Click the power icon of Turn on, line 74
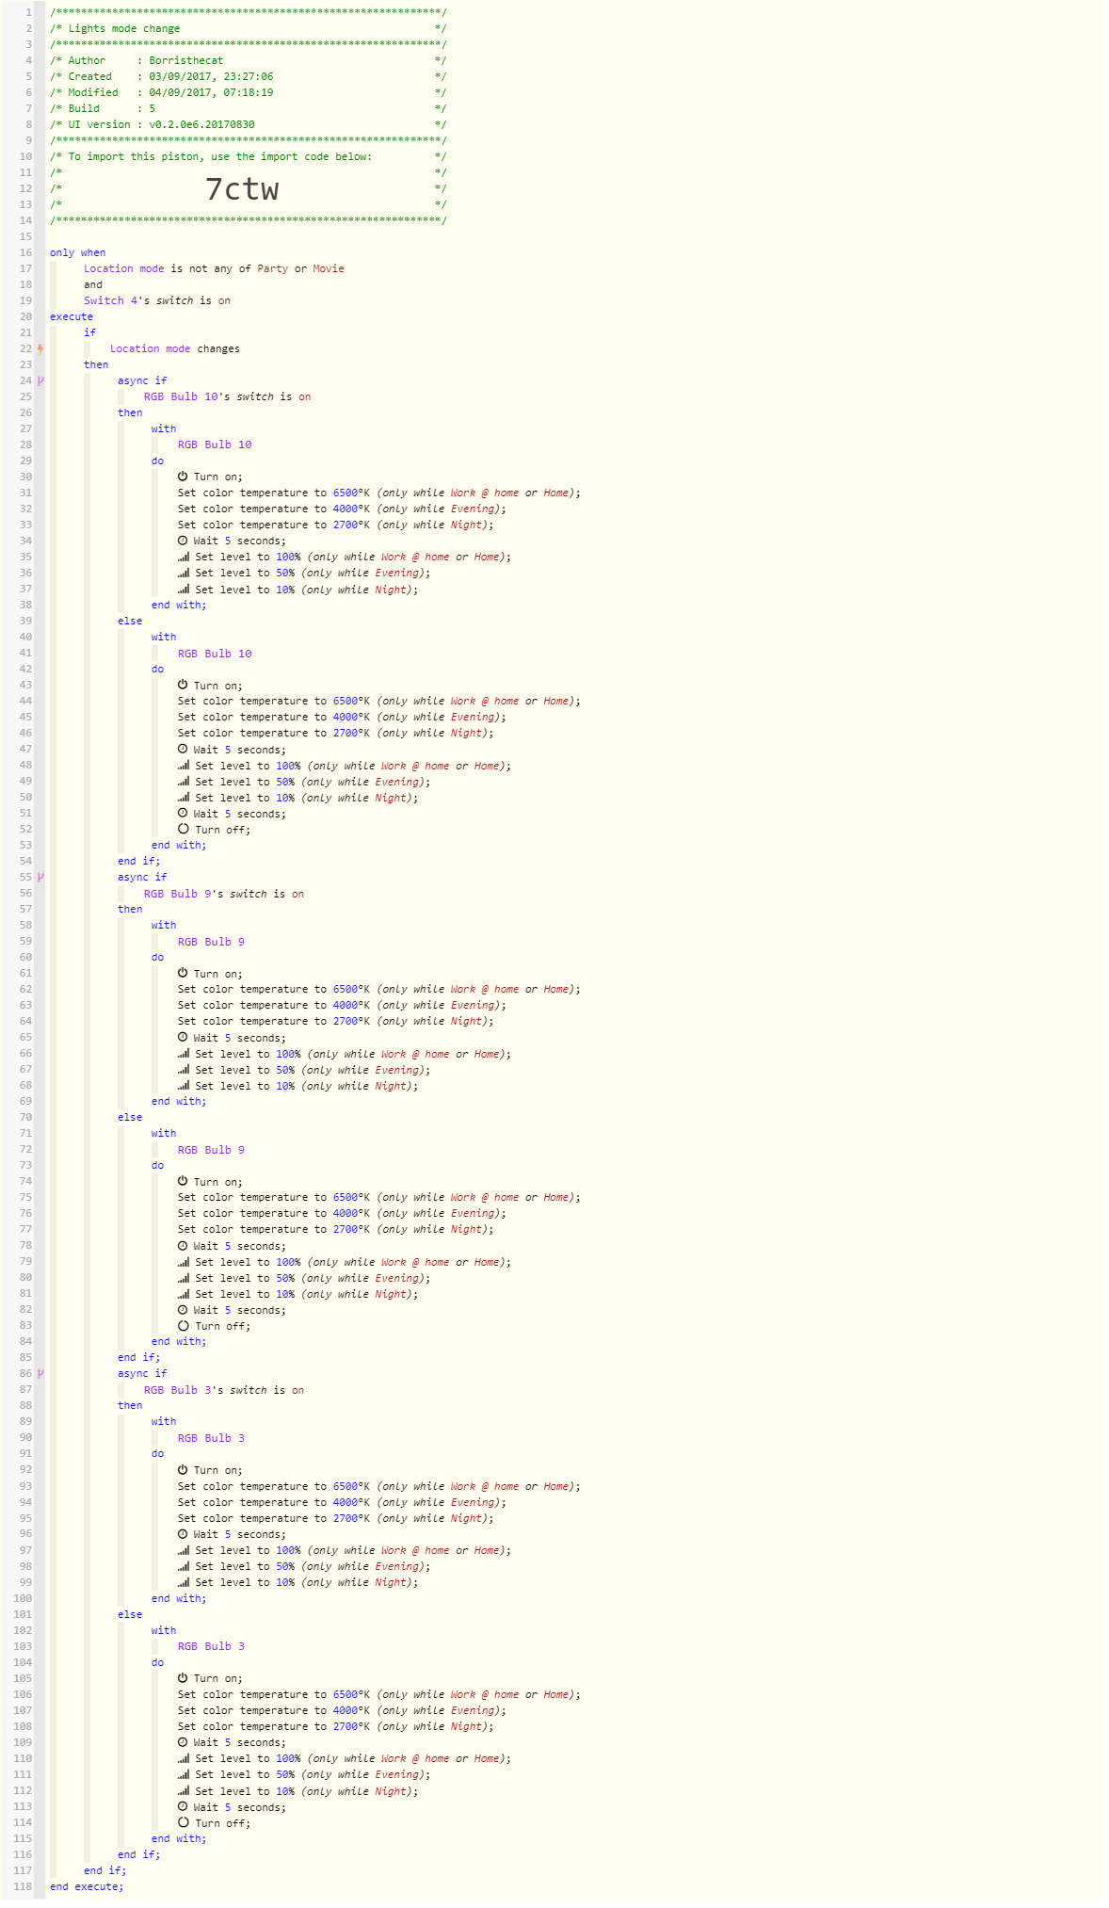 point(183,1181)
